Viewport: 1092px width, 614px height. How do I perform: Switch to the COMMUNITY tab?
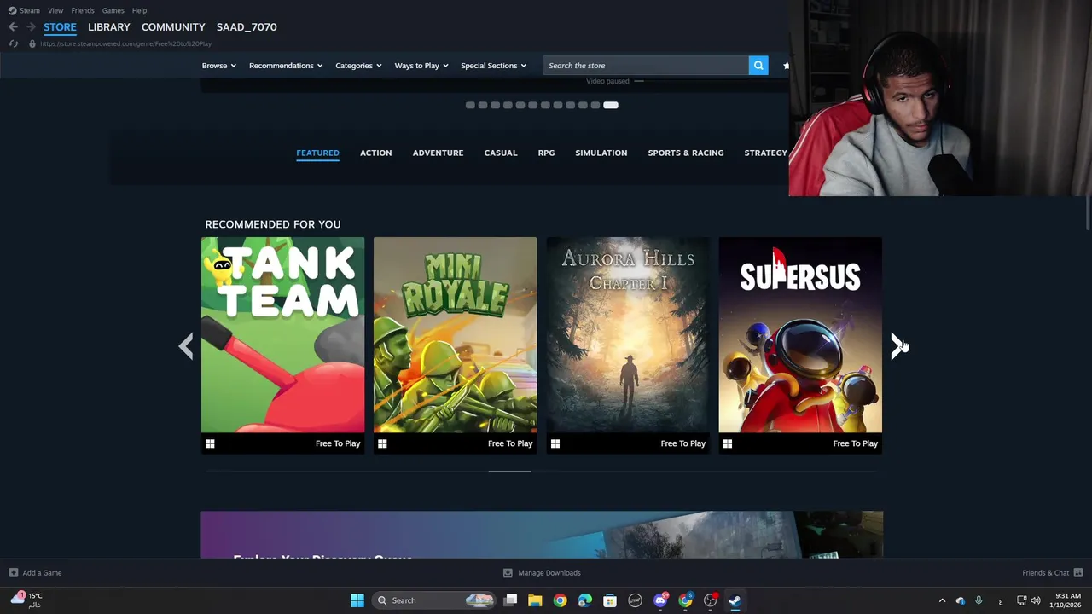click(x=173, y=27)
